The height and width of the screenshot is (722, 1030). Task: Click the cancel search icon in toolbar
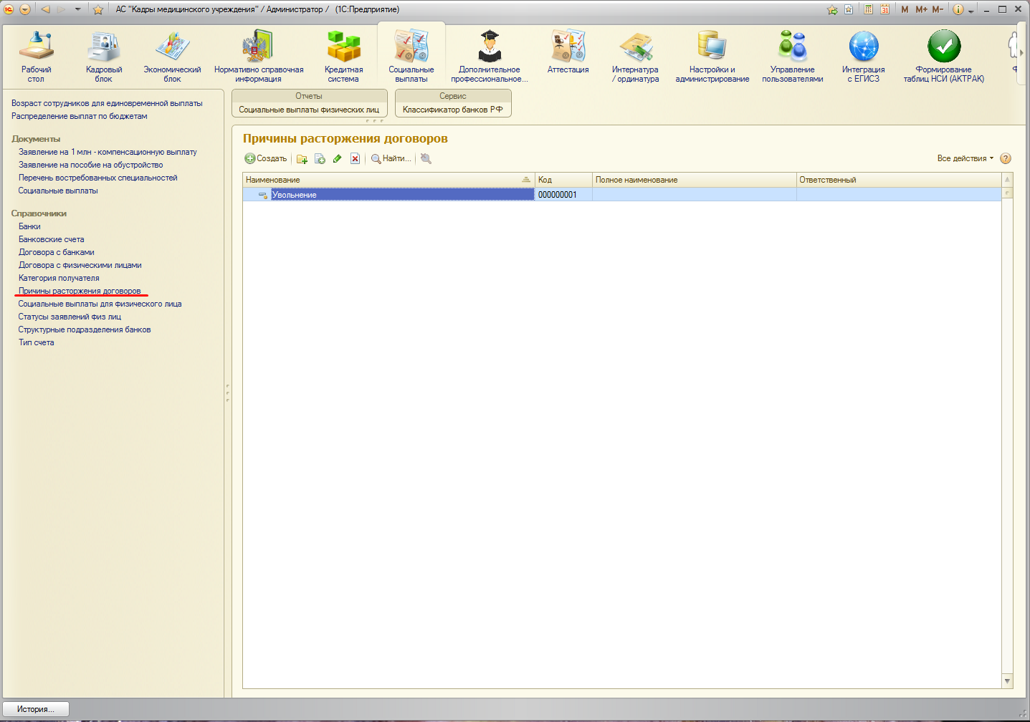tap(426, 159)
